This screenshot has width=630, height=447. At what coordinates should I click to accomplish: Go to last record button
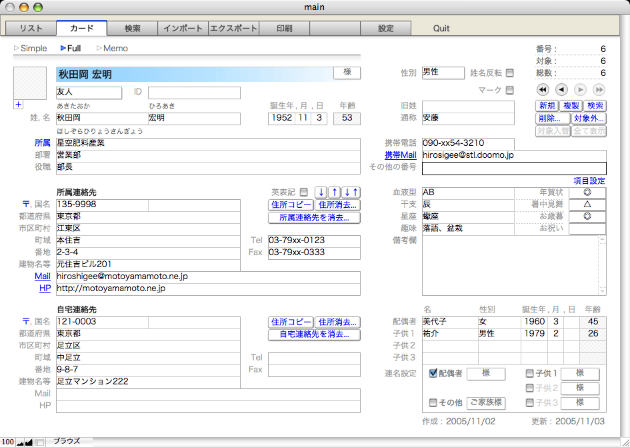[x=599, y=89]
